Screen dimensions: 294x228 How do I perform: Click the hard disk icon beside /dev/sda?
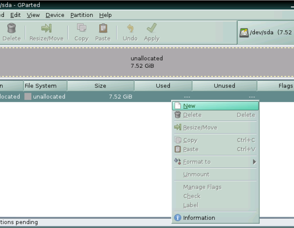click(244, 33)
